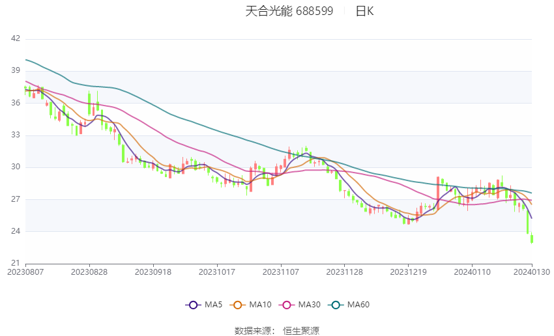Toggle the MA60 legend series

click(x=349, y=305)
